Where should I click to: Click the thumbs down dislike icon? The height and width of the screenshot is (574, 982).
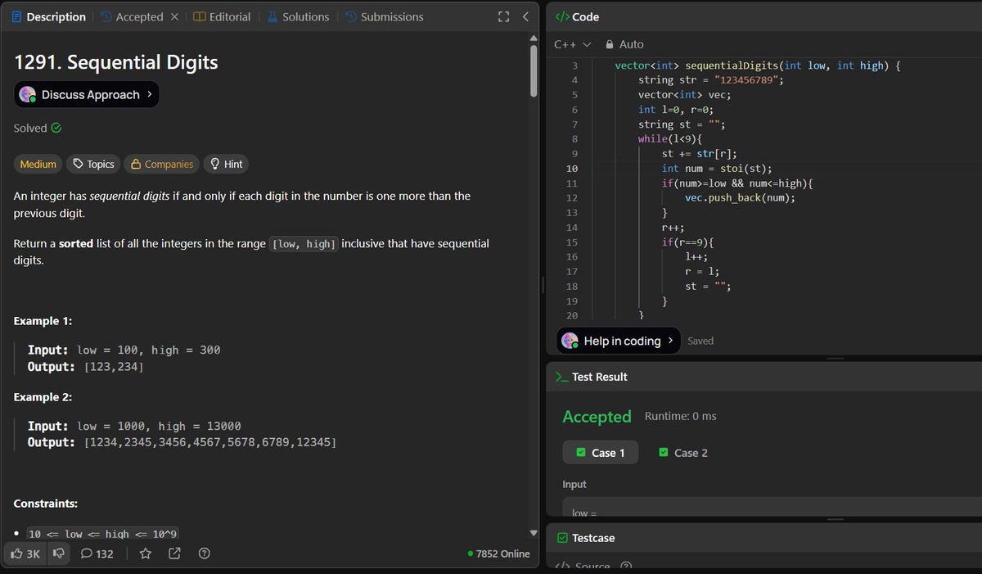click(x=59, y=554)
